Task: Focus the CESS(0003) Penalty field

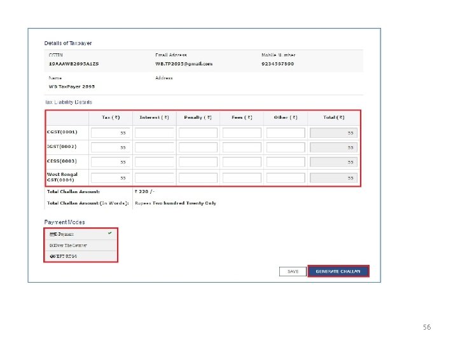Action: pos(198,162)
